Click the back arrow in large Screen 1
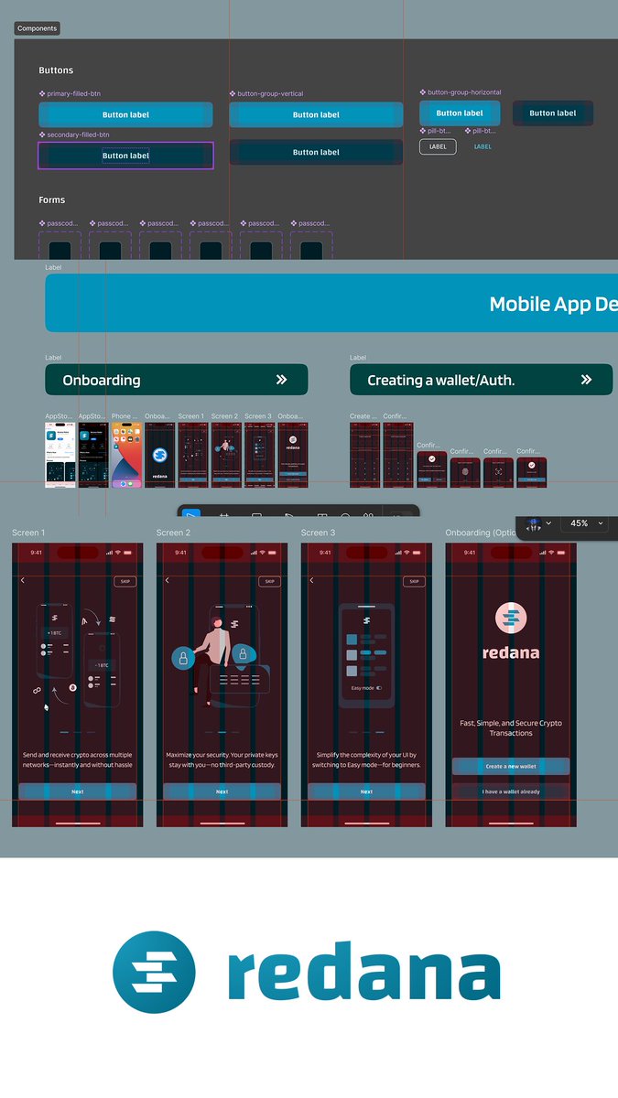This screenshot has width=618, height=1098. 23,580
